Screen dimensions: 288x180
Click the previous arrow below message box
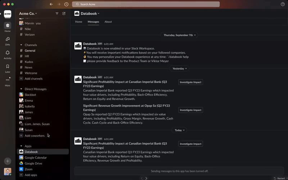pos(141,178)
